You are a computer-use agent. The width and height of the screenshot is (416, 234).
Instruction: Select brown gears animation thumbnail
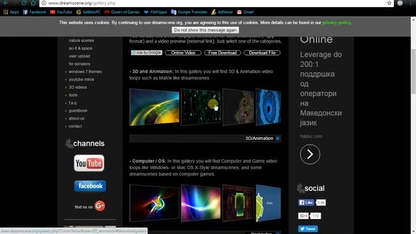point(239,107)
